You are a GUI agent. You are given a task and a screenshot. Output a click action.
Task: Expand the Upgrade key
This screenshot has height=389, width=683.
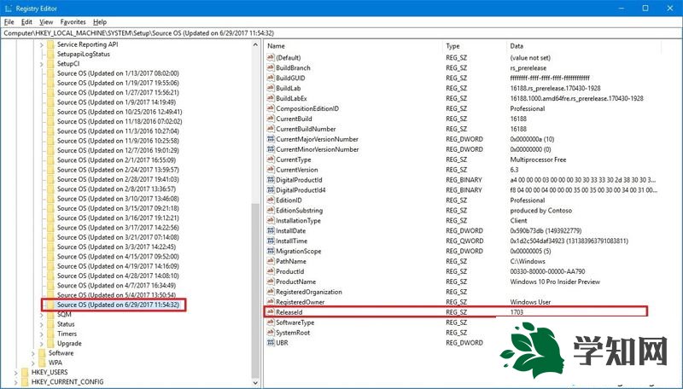41,343
